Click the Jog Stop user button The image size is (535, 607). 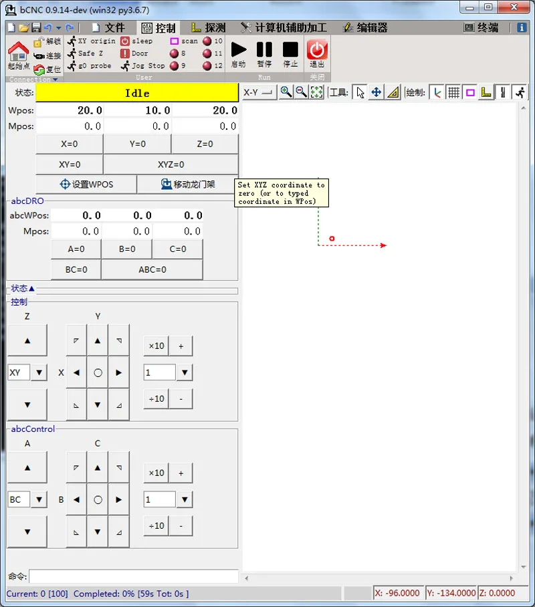pyautogui.click(x=143, y=66)
